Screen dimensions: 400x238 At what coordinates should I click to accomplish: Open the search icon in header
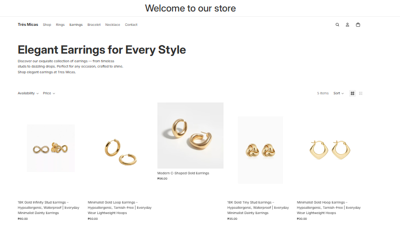point(337,25)
